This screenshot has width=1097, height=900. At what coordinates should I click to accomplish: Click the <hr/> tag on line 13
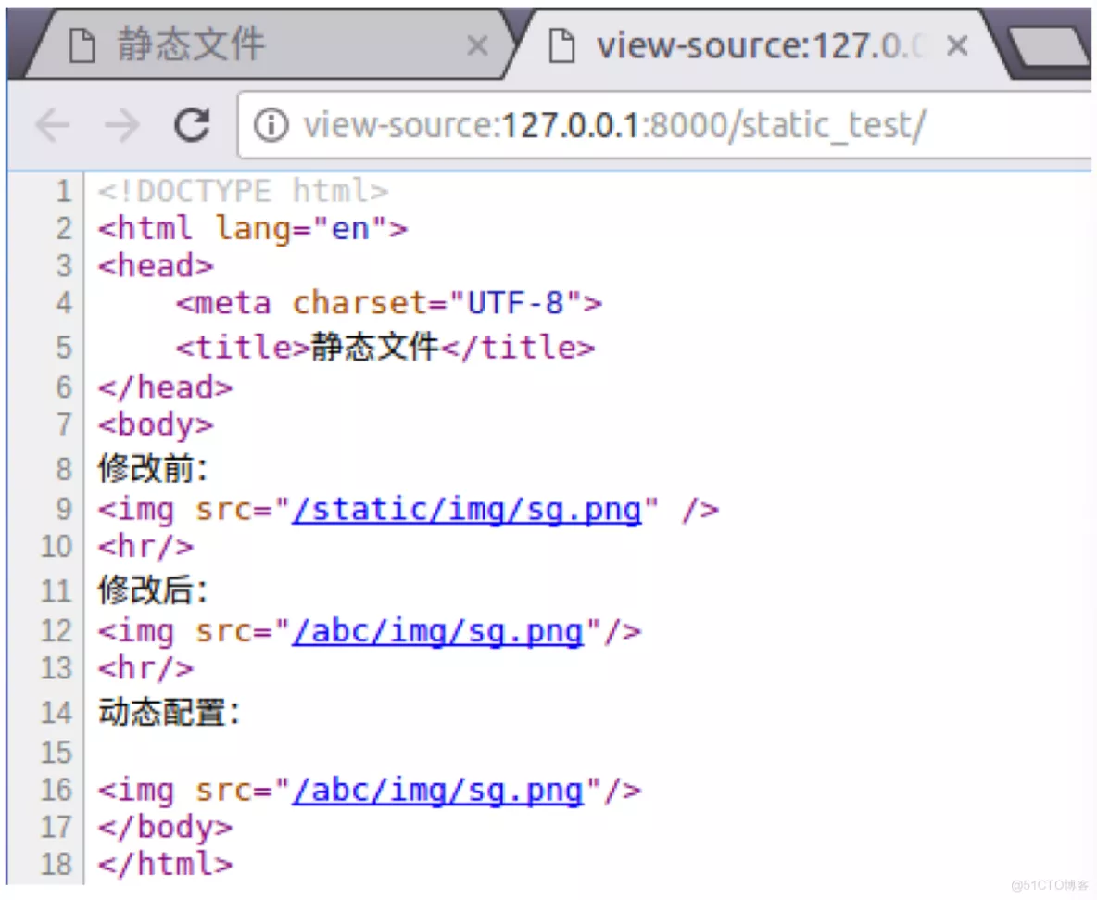[145, 668]
